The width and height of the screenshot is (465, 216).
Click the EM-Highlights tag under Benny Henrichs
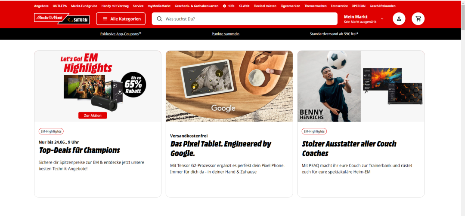pyautogui.click(x=314, y=131)
